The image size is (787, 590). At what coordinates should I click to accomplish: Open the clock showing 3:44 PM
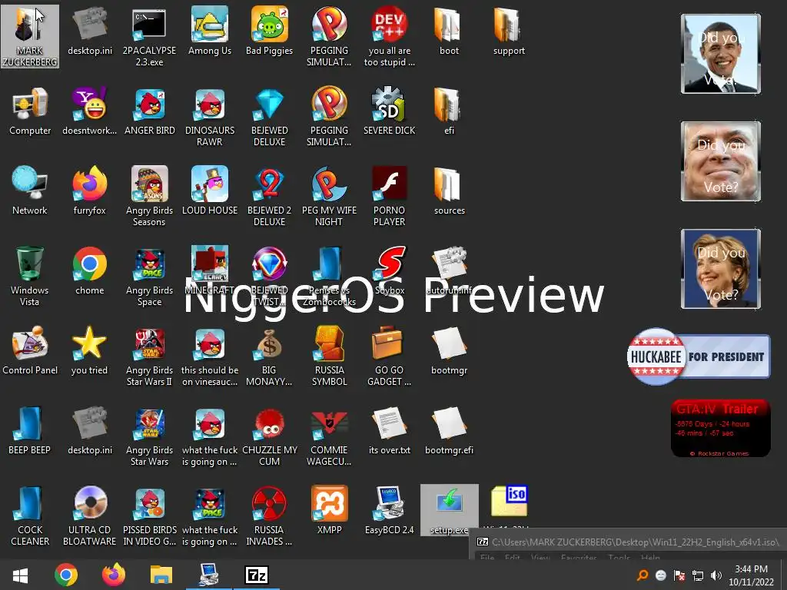pyautogui.click(x=751, y=575)
